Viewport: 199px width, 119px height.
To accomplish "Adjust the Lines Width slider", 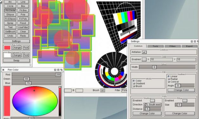I will [x=167, y=67].
